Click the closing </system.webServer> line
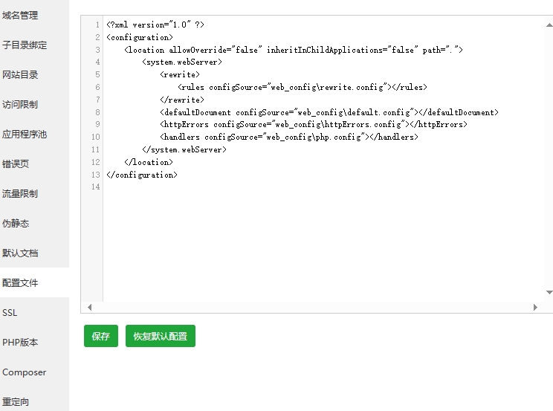Image resolution: width=553 pixels, height=411 pixels. 184,149
